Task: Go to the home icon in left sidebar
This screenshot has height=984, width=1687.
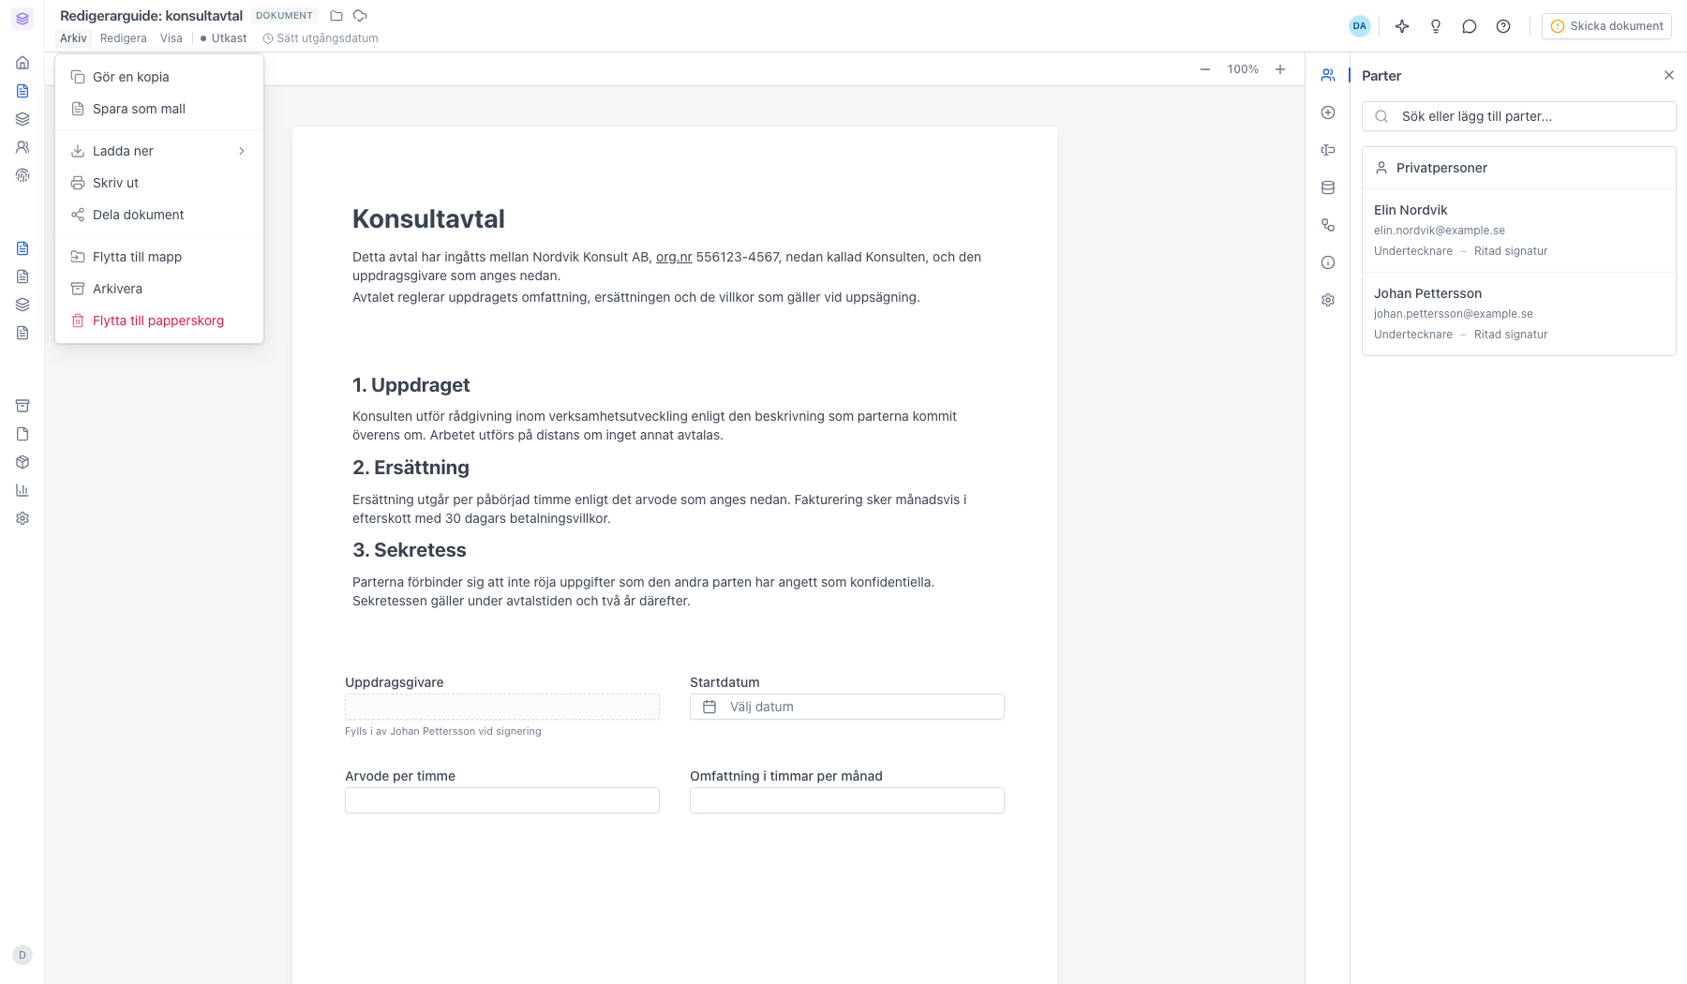Action: click(22, 63)
